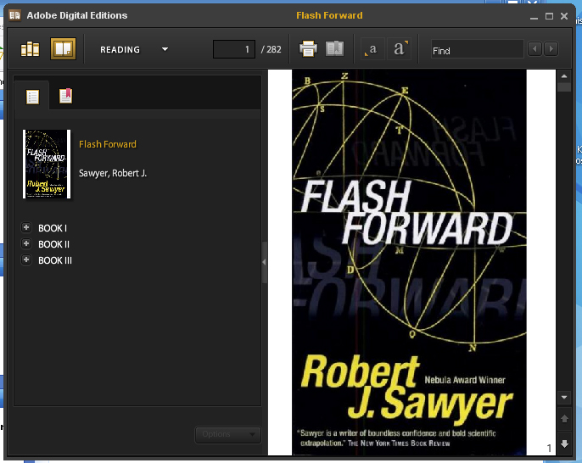The image size is (582, 463).
Task: Maximize the Adobe Digital Editions window
Action: pos(550,16)
